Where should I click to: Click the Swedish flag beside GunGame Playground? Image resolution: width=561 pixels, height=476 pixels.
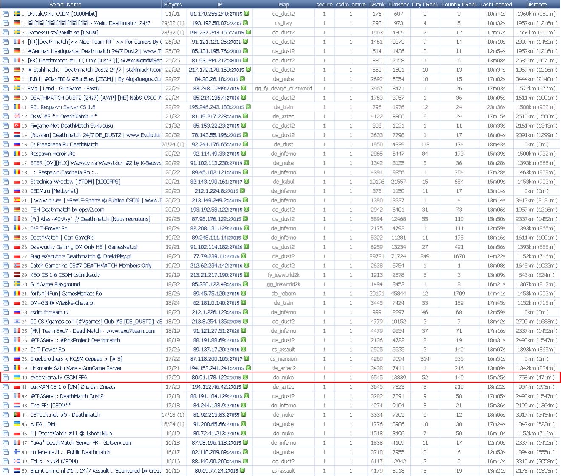[17, 284]
